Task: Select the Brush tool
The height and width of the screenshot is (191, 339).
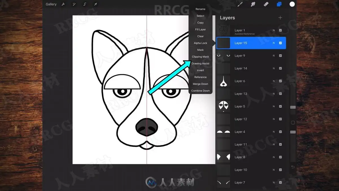Action: pyautogui.click(x=240, y=4)
